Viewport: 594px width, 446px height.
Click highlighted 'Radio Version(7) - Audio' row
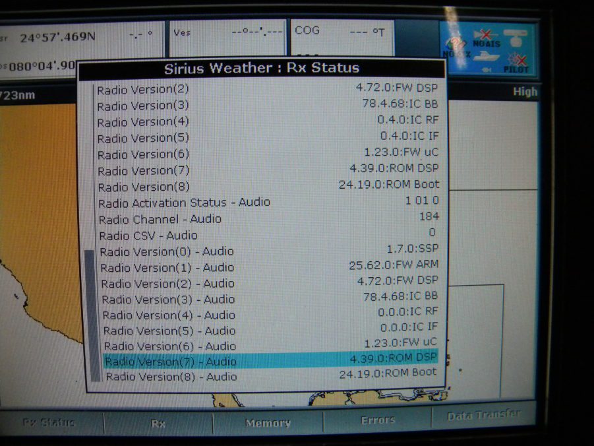point(270,360)
